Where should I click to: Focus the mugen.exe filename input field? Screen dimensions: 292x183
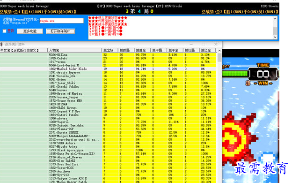[61, 21]
